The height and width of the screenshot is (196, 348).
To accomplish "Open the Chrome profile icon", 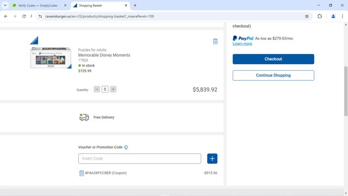I will (x=333, y=16).
